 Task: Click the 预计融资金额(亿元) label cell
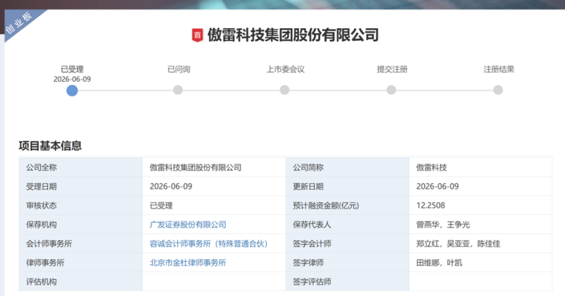tap(347, 206)
